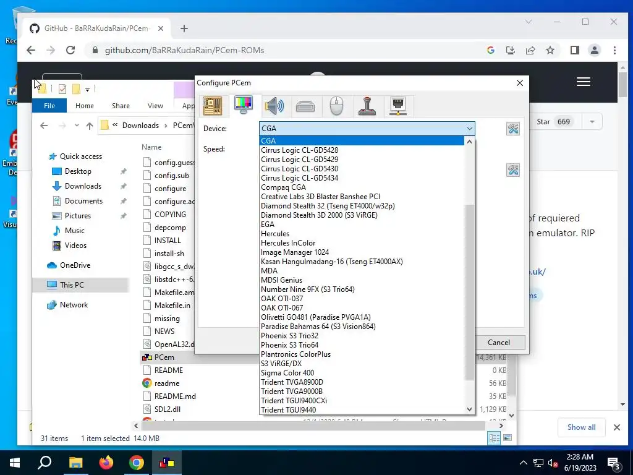Reload the GitHub page

point(70,50)
